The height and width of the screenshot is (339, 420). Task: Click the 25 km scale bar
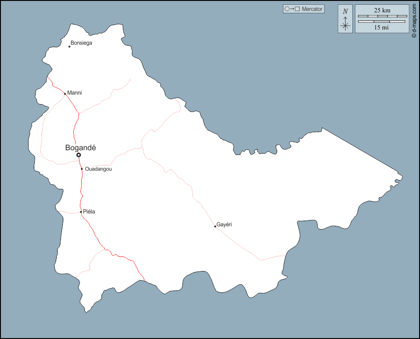tap(382, 16)
